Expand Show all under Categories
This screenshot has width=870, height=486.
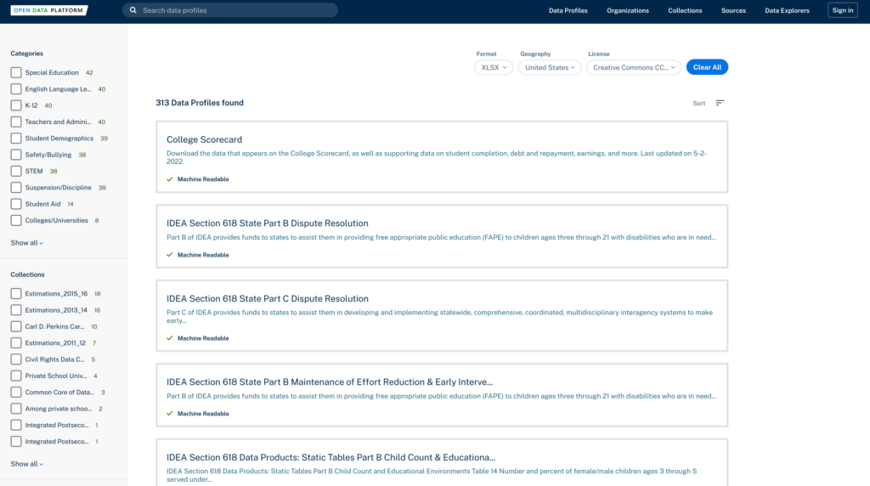coord(26,243)
